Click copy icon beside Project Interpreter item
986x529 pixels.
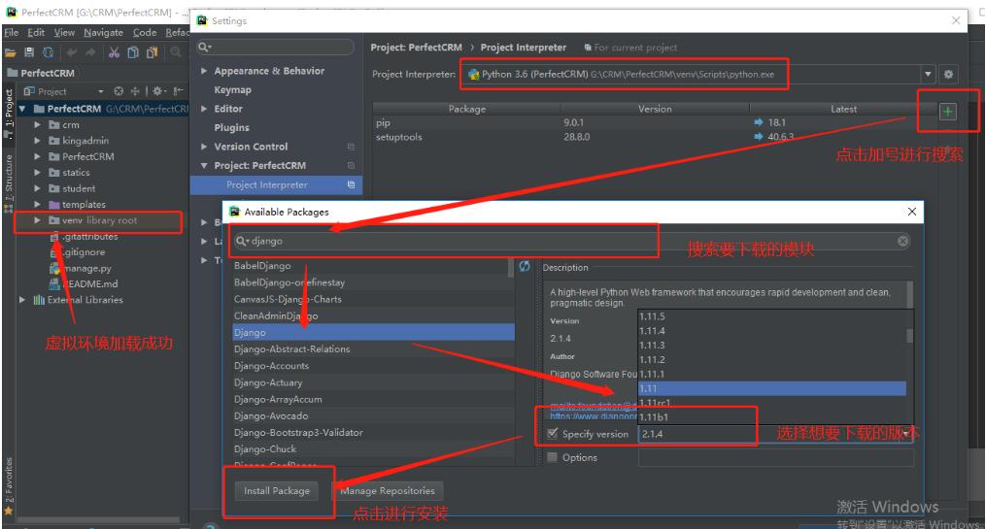click(x=351, y=184)
